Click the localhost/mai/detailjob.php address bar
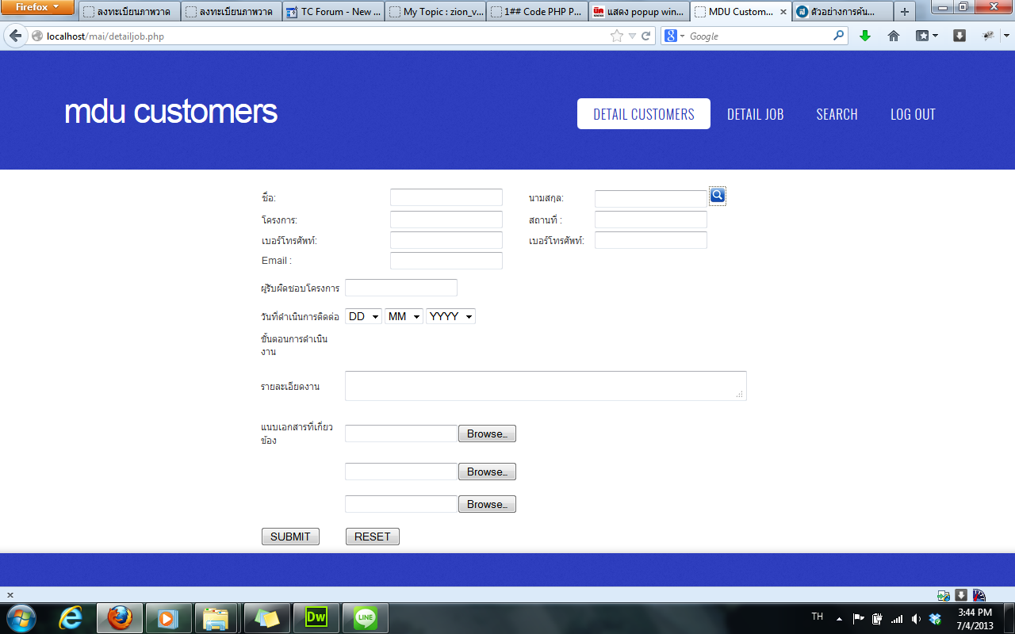1015x634 pixels. (325, 36)
